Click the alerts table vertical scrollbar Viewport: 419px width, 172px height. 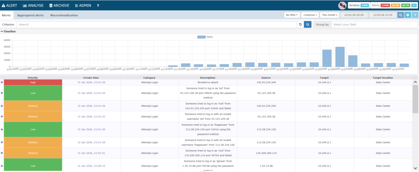[415, 98]
